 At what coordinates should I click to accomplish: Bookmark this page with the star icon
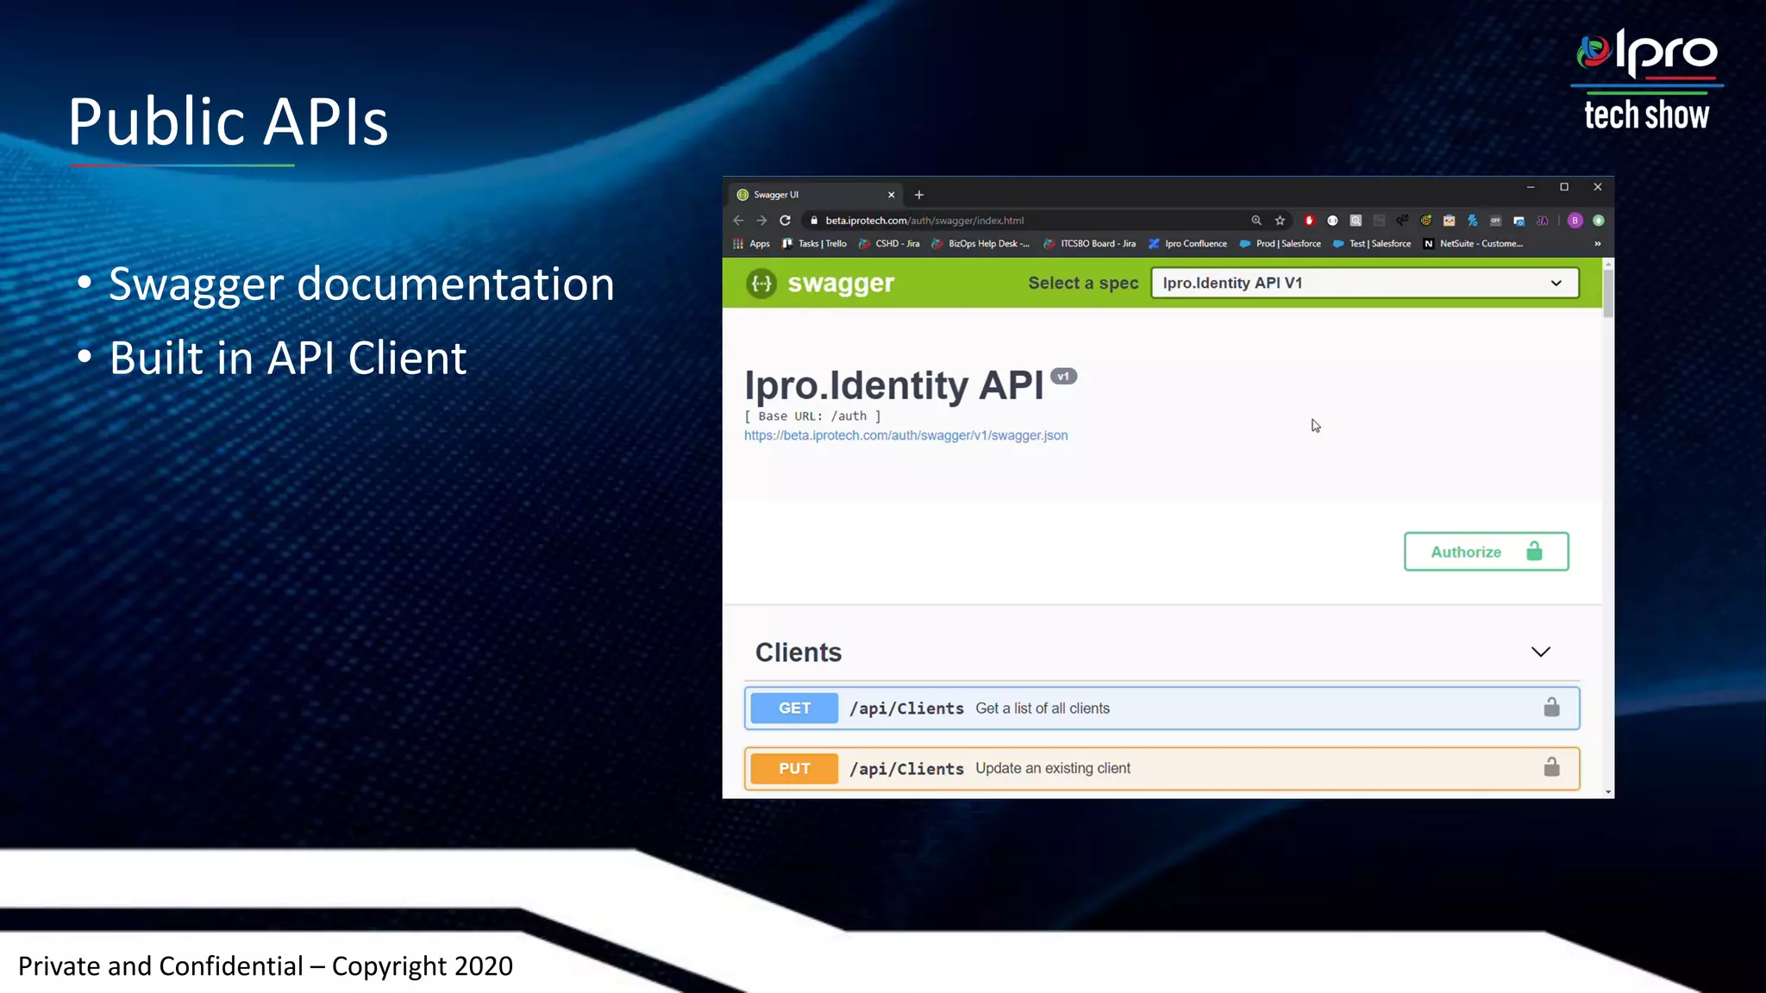tap(1280, 221)
